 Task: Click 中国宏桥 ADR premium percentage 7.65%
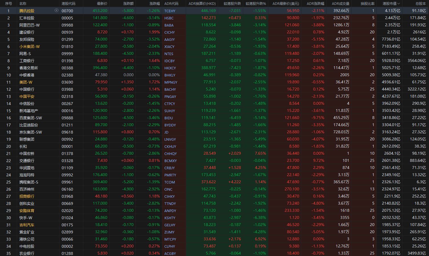(261, 153)
